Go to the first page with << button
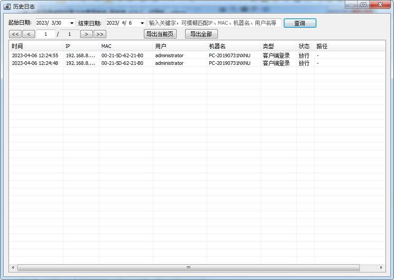This screenshot has width=394, height=280. coord(15,34)
